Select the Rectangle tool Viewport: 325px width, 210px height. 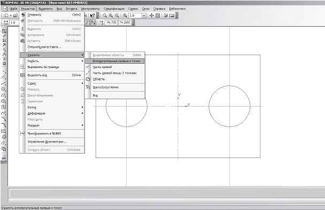pos(4,131)
